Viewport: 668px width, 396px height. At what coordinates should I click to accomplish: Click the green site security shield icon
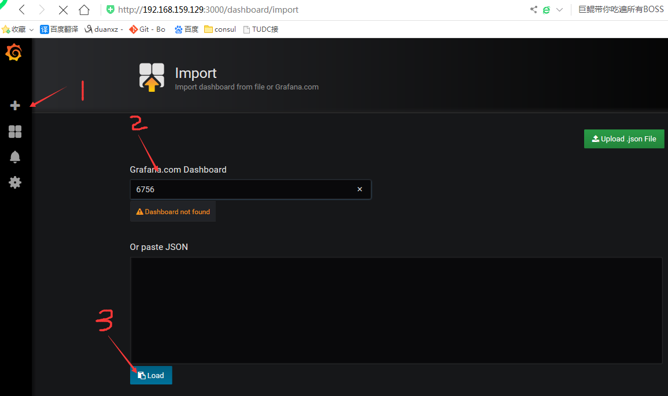(110, 9)
